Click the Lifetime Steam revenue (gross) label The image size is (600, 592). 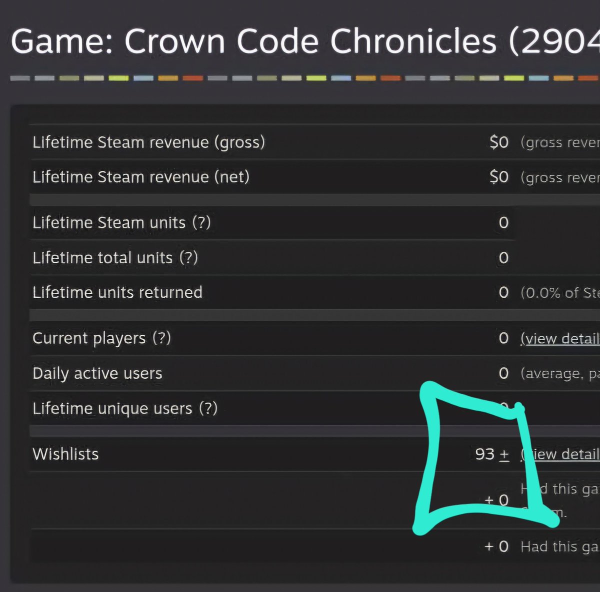click(149, 142)
